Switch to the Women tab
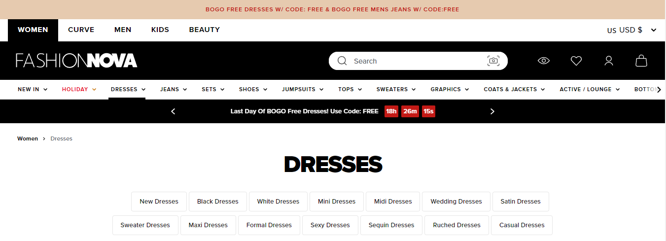 point(33,30)
